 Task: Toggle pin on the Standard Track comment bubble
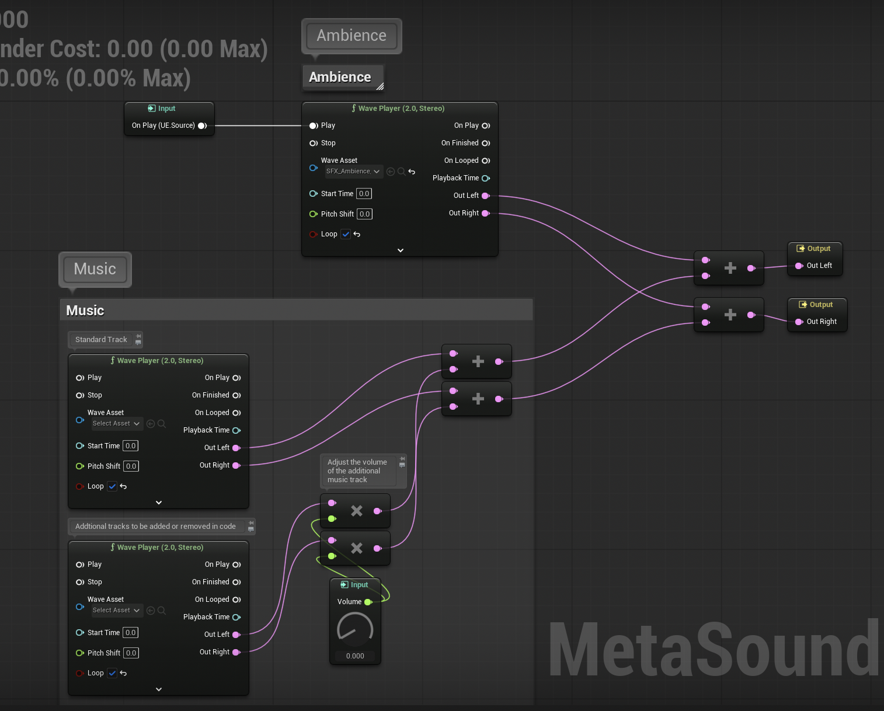(x=138, y=336)
